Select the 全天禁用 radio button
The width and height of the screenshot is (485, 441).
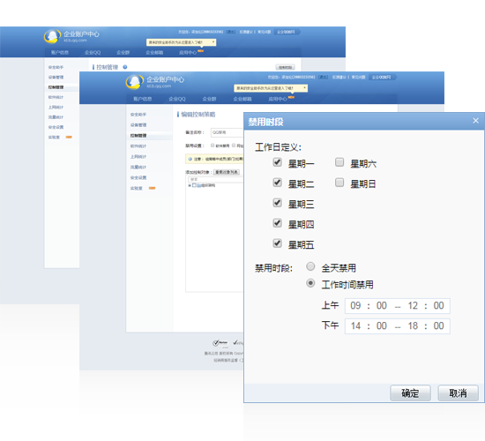click(x=310, y=266)
